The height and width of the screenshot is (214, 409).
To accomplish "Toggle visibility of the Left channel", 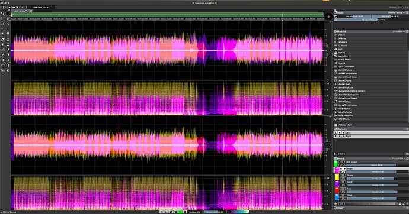I will [340, 132].
